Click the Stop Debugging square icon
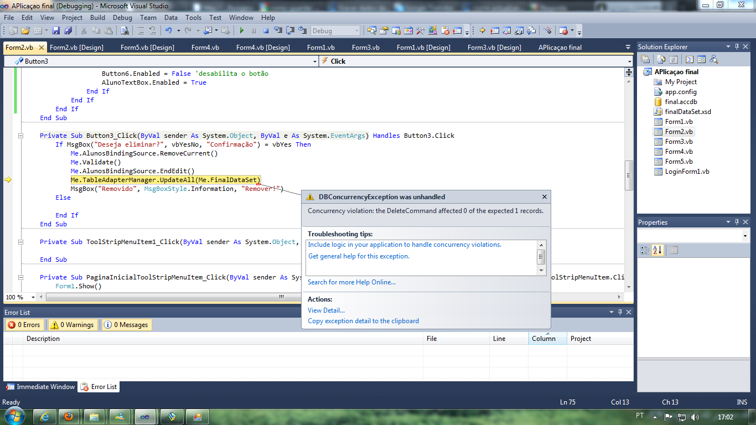 click(x=266, y=30)
